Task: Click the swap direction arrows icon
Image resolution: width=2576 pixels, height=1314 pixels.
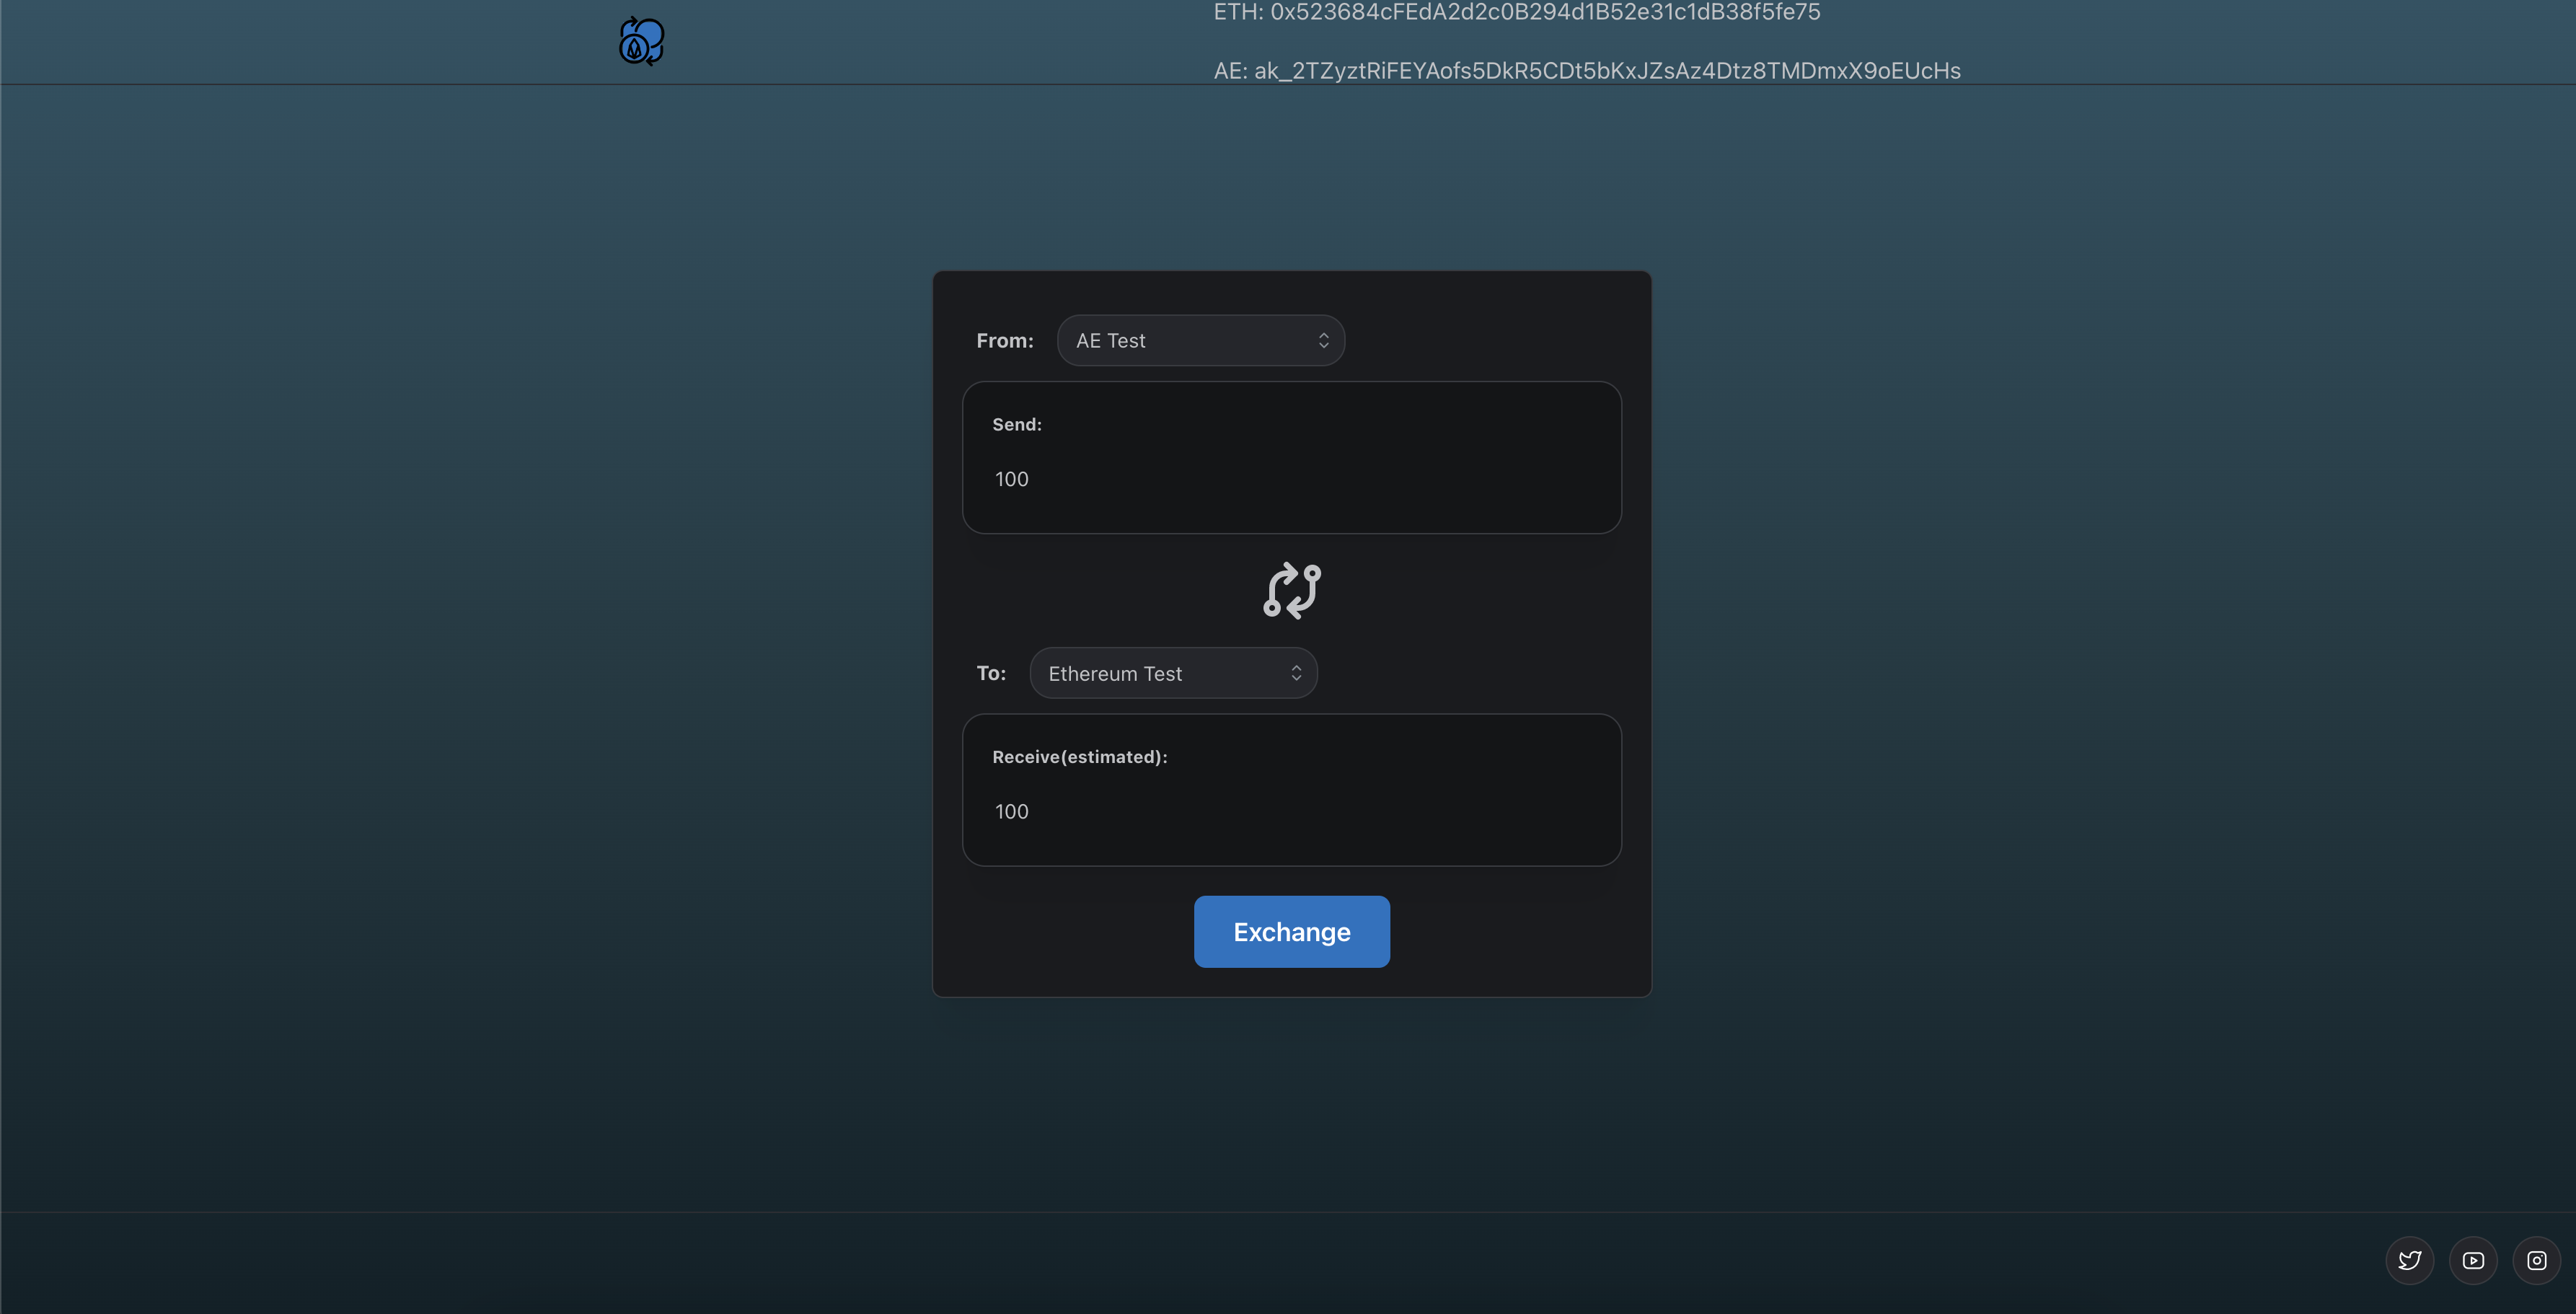Action: pyautogui.click(x=1291, y=590)
